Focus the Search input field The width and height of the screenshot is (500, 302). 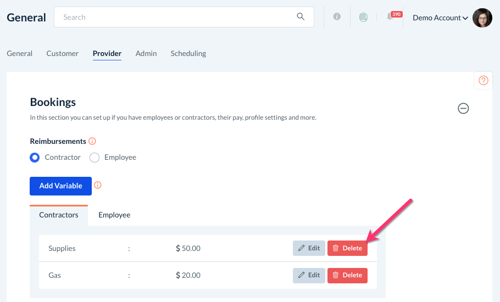tap(176, 17)
